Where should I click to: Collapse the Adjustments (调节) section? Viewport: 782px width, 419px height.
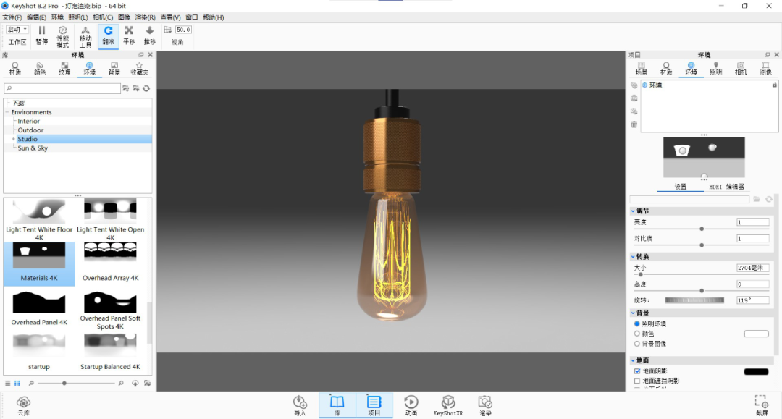pos(633,211)
